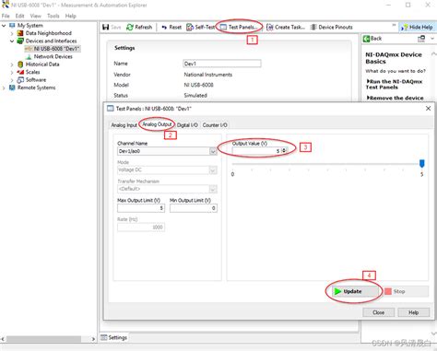Switch to the Digital I/O tab
Image resolution: width=437 pixels, height=351 pixels.
point(187,125)
